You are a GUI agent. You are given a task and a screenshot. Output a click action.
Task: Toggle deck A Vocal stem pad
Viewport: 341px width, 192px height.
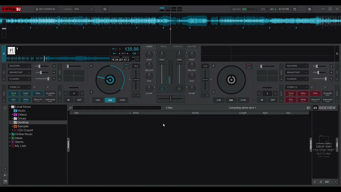click(x=13, y=93)
